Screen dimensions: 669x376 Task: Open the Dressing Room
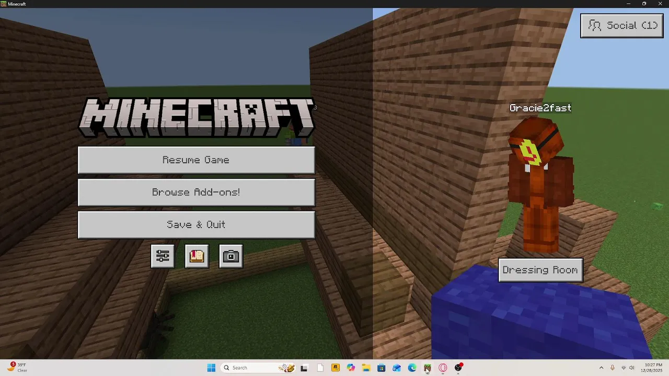pos(540,270)
